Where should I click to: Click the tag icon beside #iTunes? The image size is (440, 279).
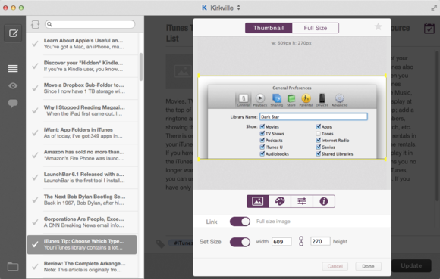tap(161, 243)
